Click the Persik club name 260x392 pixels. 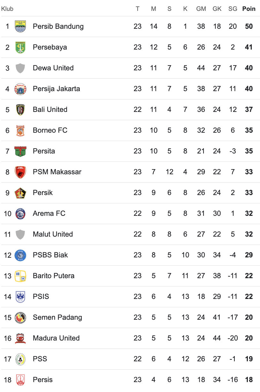click(43, 192)
